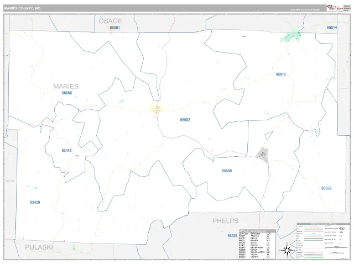Click the PHELPS county label
The height and width of the screenshot is (265, 354).
pos(225,221)
